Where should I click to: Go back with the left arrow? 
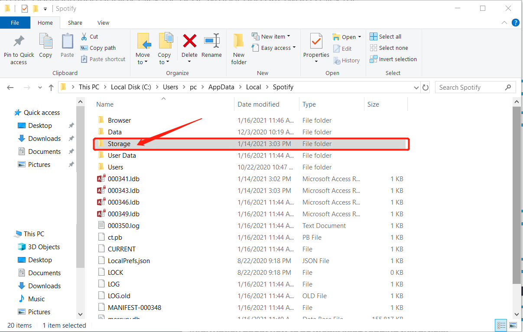[x=11, y=88]
